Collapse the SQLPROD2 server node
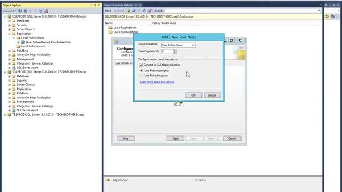Screen dimensions: 342x192 point(5,72)
